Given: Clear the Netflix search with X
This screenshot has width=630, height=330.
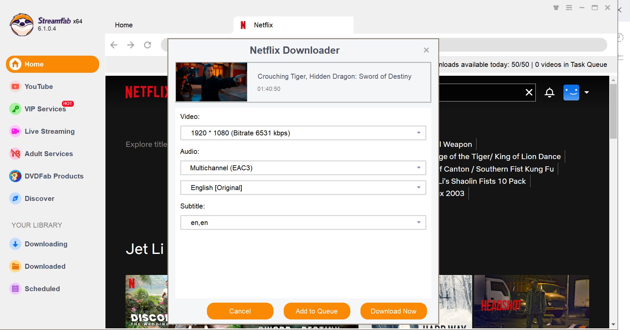Looking at the screenshot, I should (529, 92).
